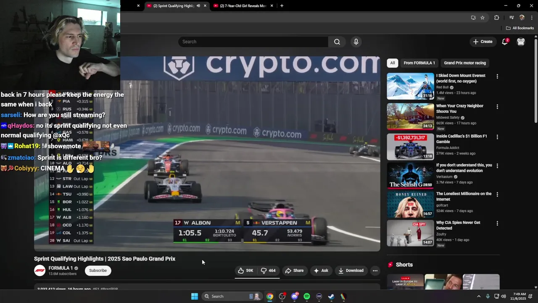Open the network icon in the system tray
This screenshot has height=303, width=538.
496,296
